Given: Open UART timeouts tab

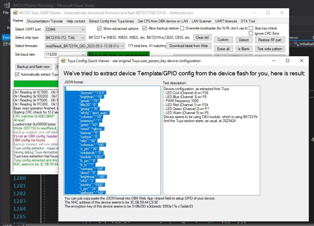Looking at the screenshot, I should tap(226, 21).
